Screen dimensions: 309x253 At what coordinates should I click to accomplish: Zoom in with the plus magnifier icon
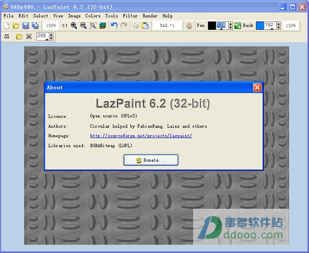pos(74,26)
